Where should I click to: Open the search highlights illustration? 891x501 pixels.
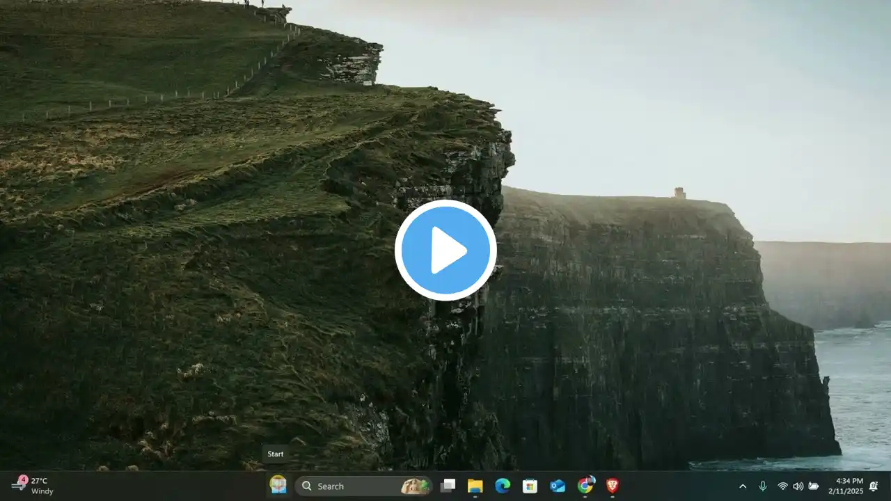(415, 486)
